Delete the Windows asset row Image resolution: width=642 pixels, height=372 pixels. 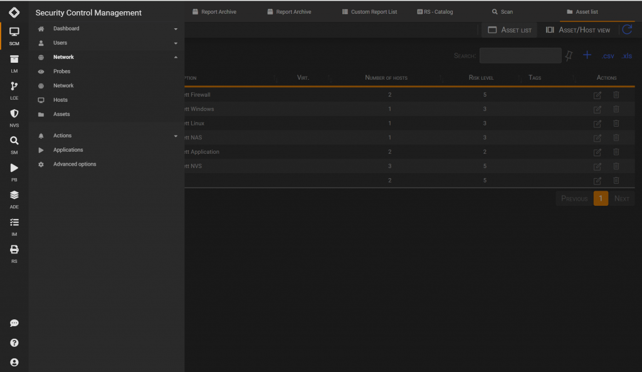(616, 109)
